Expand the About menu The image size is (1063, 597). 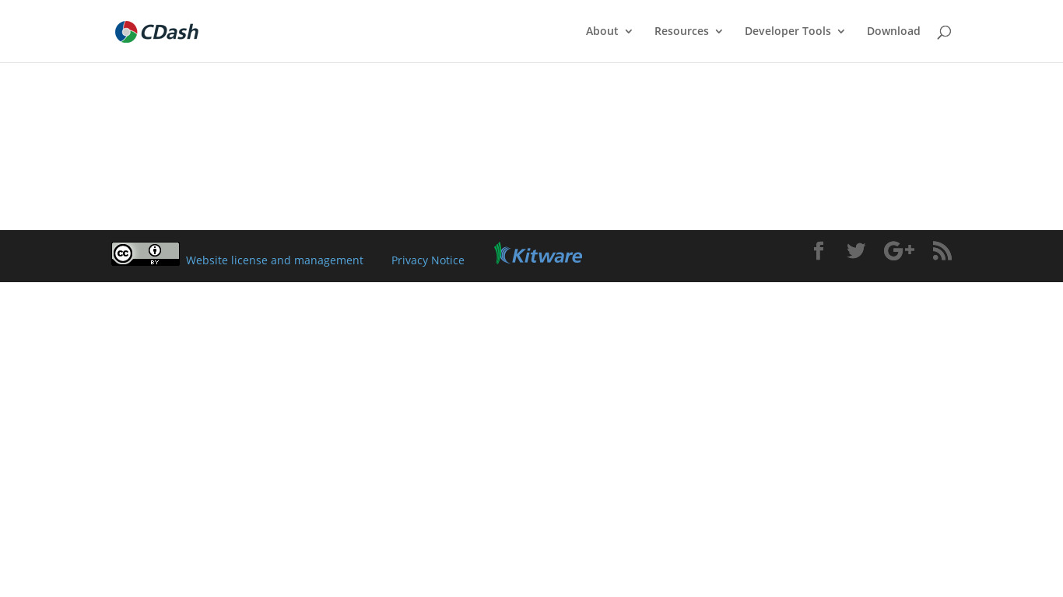(609, 31)
